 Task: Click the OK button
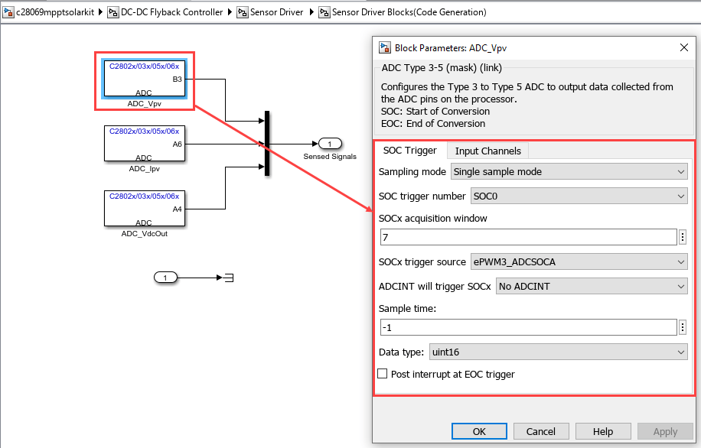pos(479,431)
